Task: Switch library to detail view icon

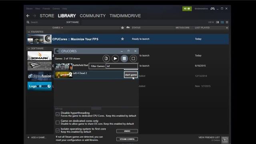Action: click(217, 22)
